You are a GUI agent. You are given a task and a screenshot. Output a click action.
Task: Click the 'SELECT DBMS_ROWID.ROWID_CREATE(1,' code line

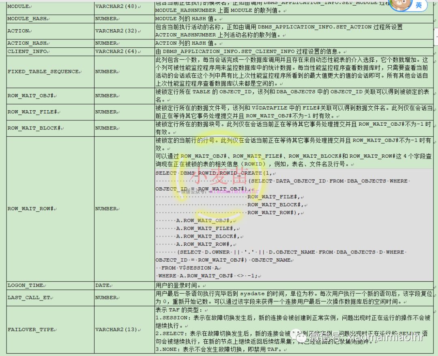click(x=214, y=173)
